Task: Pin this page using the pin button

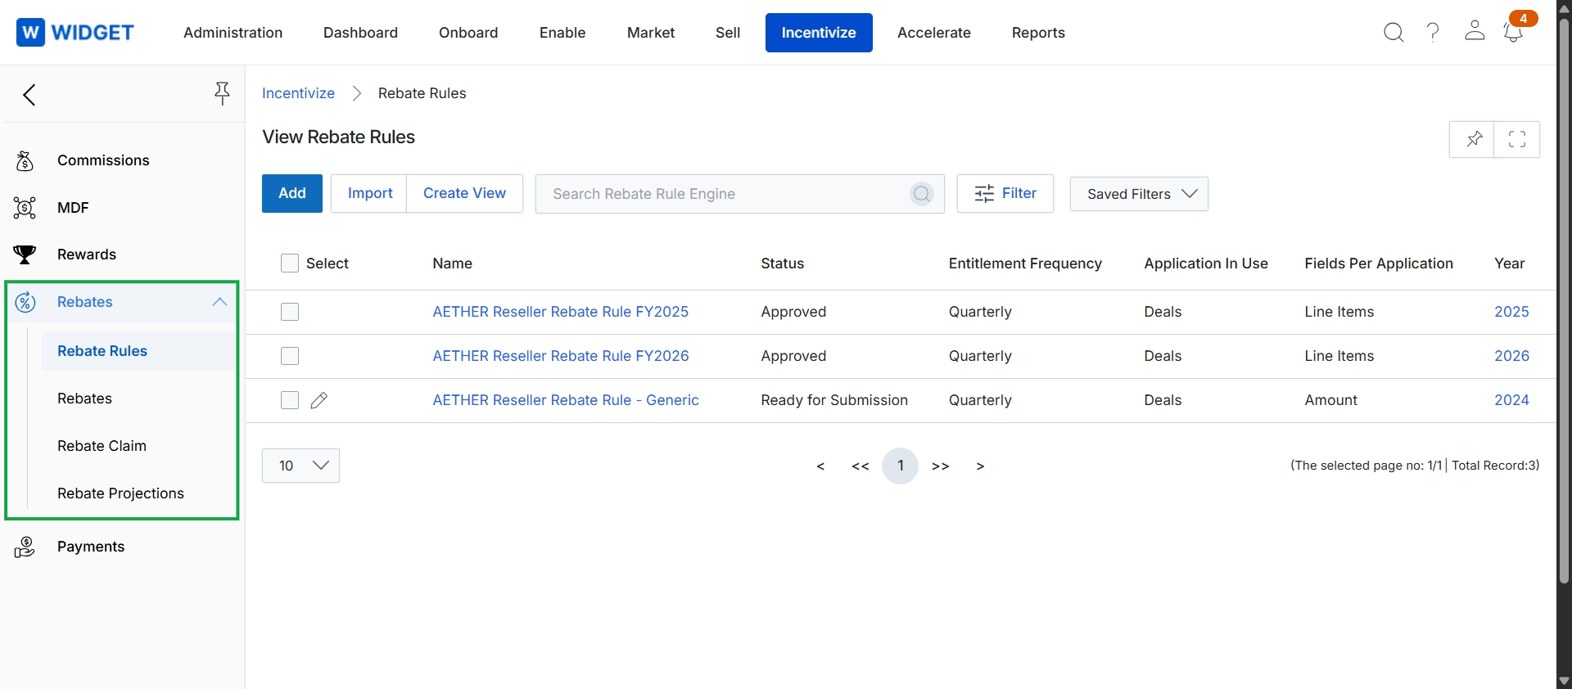Action: [x=1472, y=139]
